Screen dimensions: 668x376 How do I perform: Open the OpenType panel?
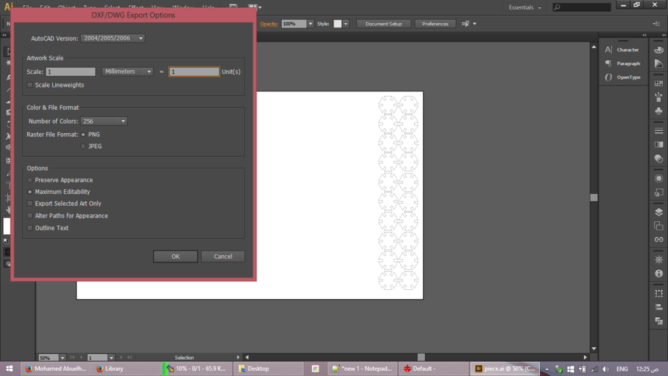[x=622, y=77]
